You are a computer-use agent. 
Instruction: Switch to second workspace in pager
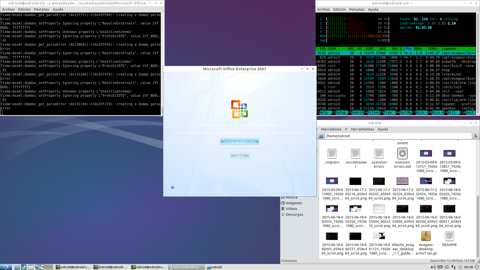pyautogui.click(x=48, y=267)
